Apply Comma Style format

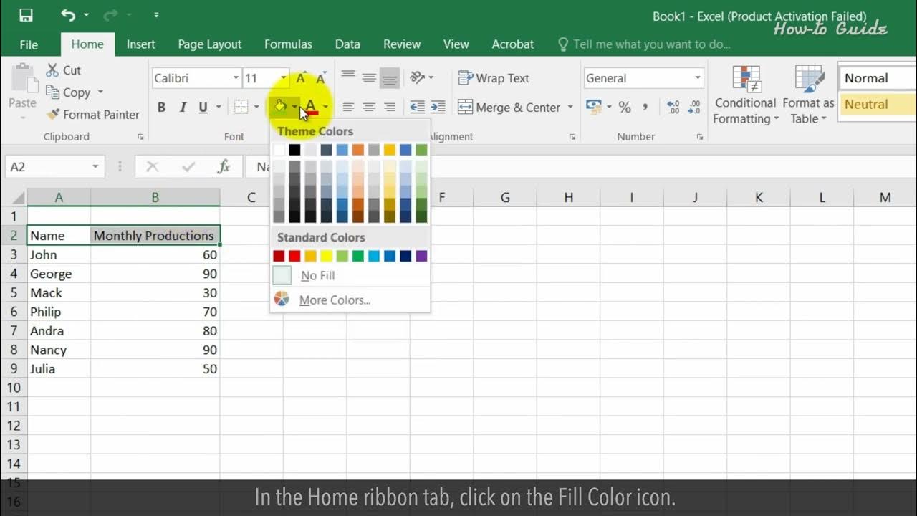pos(645,107)
